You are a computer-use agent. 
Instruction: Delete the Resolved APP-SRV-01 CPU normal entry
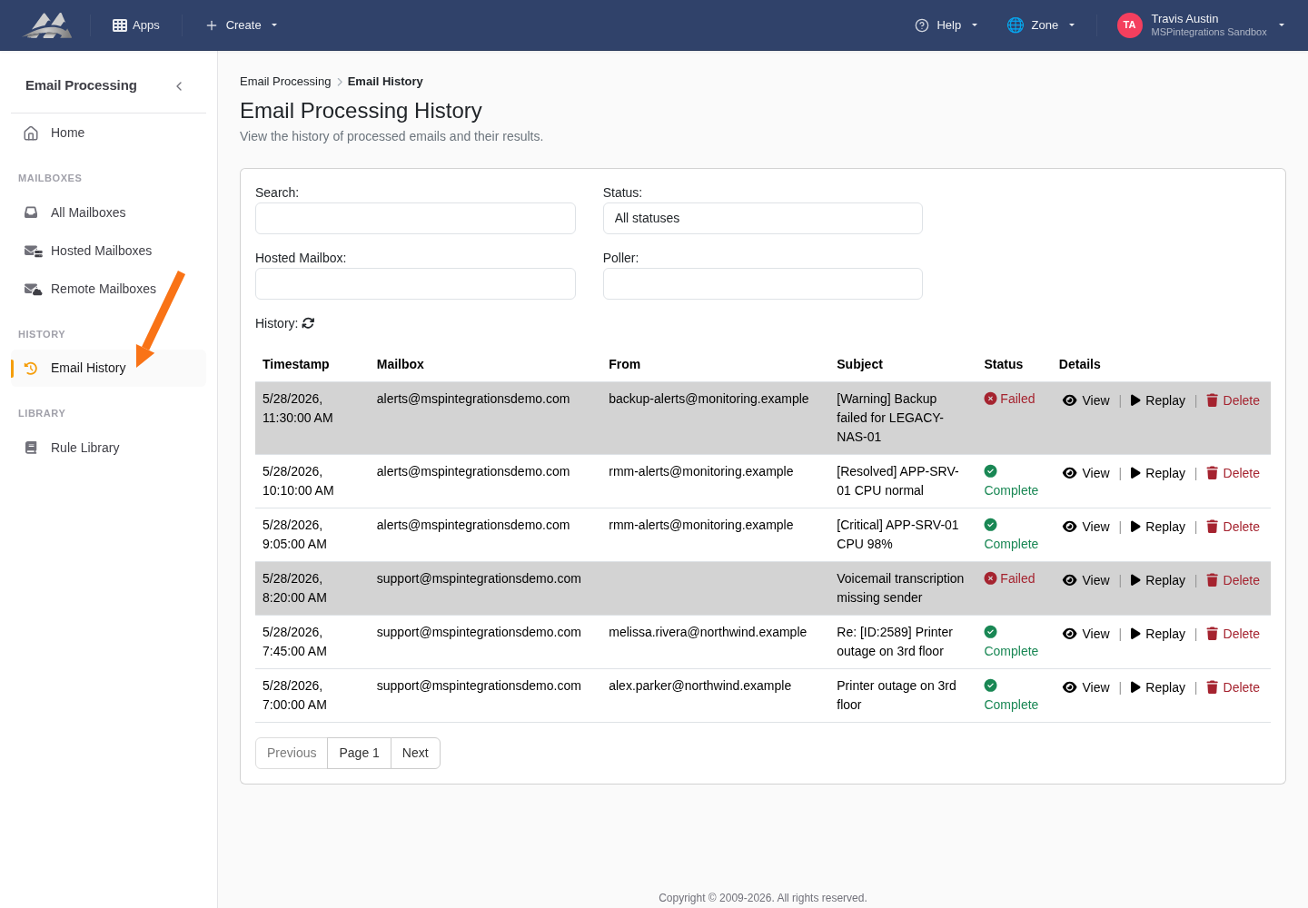pos(1233,473)
